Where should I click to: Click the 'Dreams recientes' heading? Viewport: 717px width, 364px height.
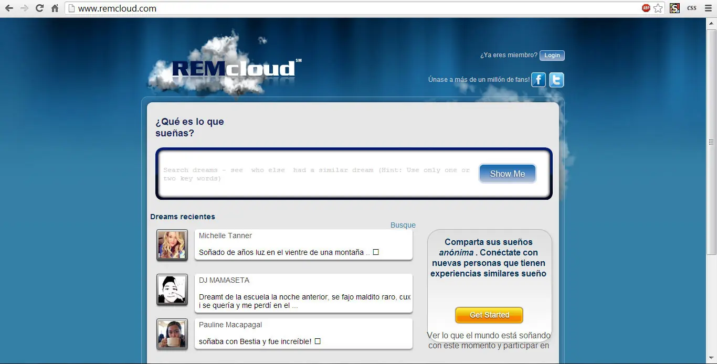click(183, 217)
